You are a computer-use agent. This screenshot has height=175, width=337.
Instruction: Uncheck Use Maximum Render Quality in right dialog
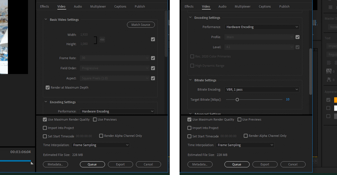189,119
